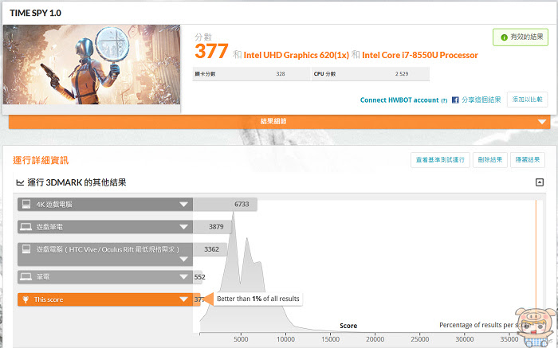Expand the This score dropdown
This screenshot has width=558, height=348.
(183, 299)
